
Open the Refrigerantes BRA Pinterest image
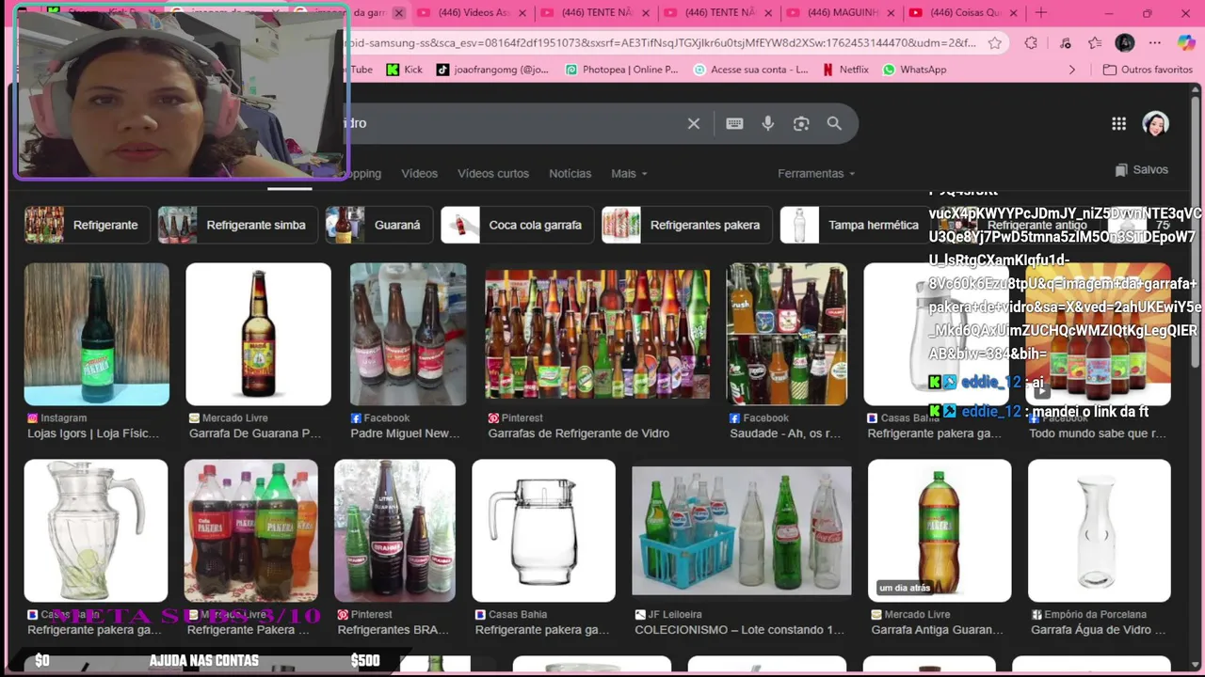[394, 530]
